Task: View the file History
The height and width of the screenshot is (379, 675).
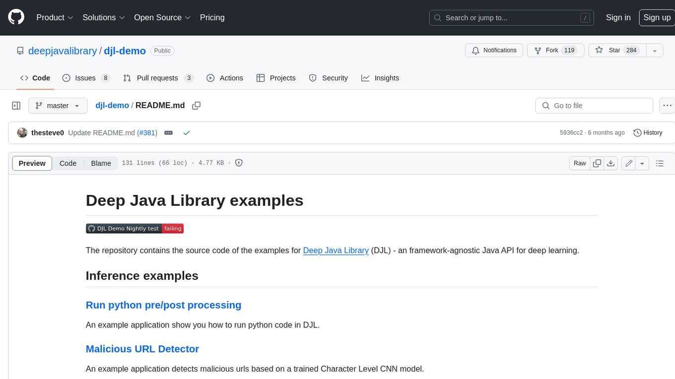Action: pyautogui.click(x=648, y=133)
